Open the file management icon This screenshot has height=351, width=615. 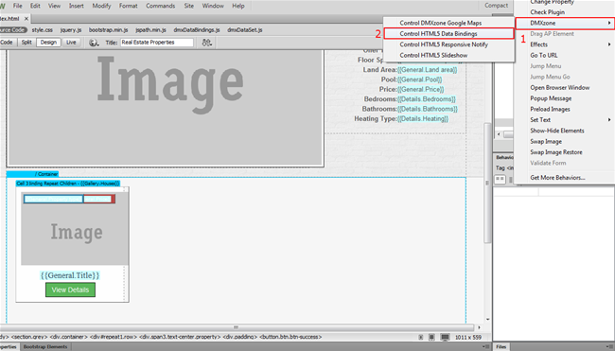pyautogui.click(x=206, y=43)
